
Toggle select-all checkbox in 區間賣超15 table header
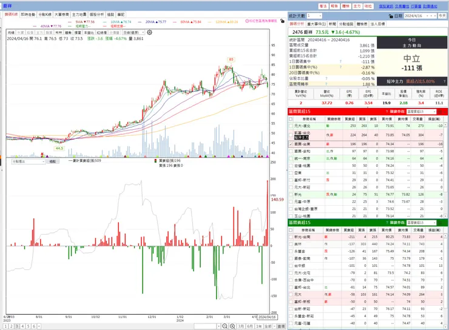pyautogui.click(x=291, y=230)
